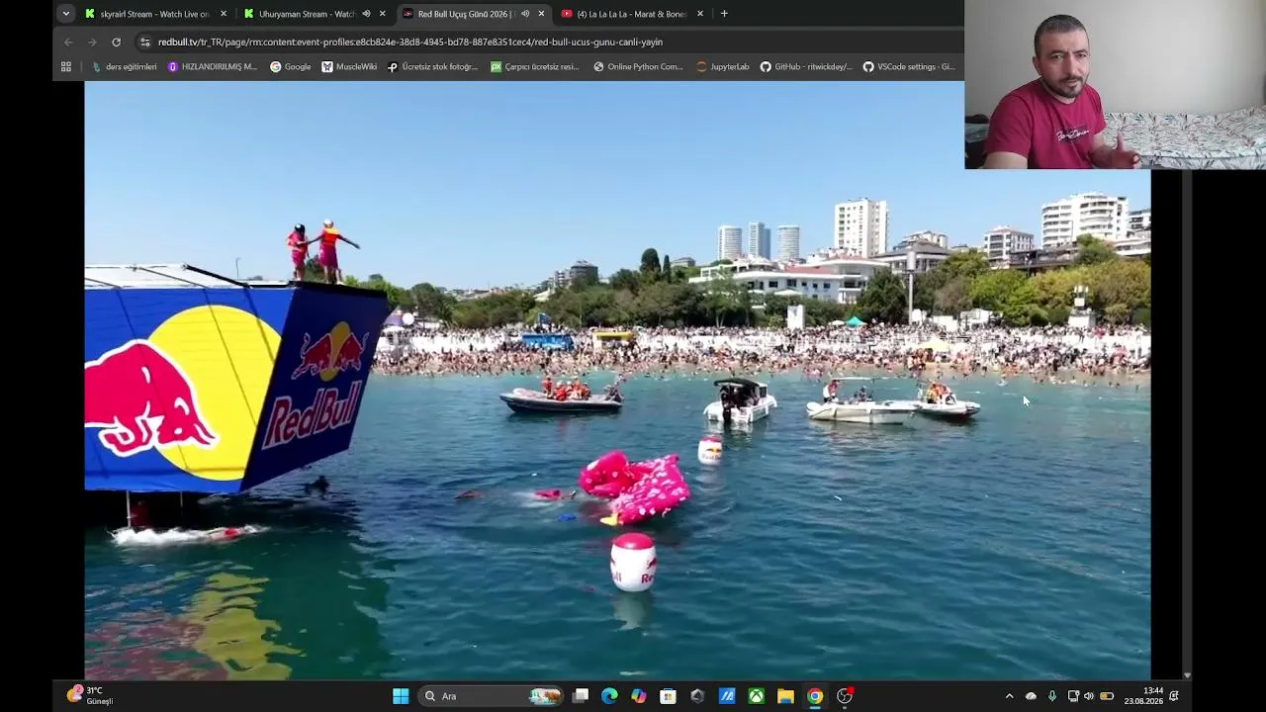
Task: Open the ders eğitimleri bookmark
Action: [x=125, y=67]
